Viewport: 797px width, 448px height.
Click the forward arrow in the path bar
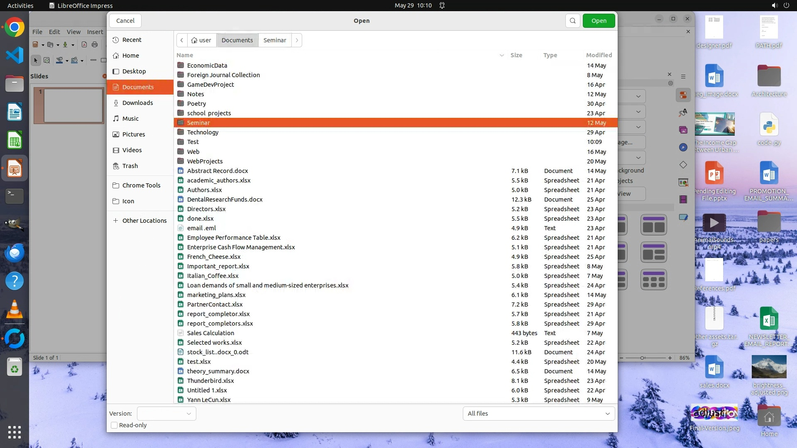(x=297, y=40)
